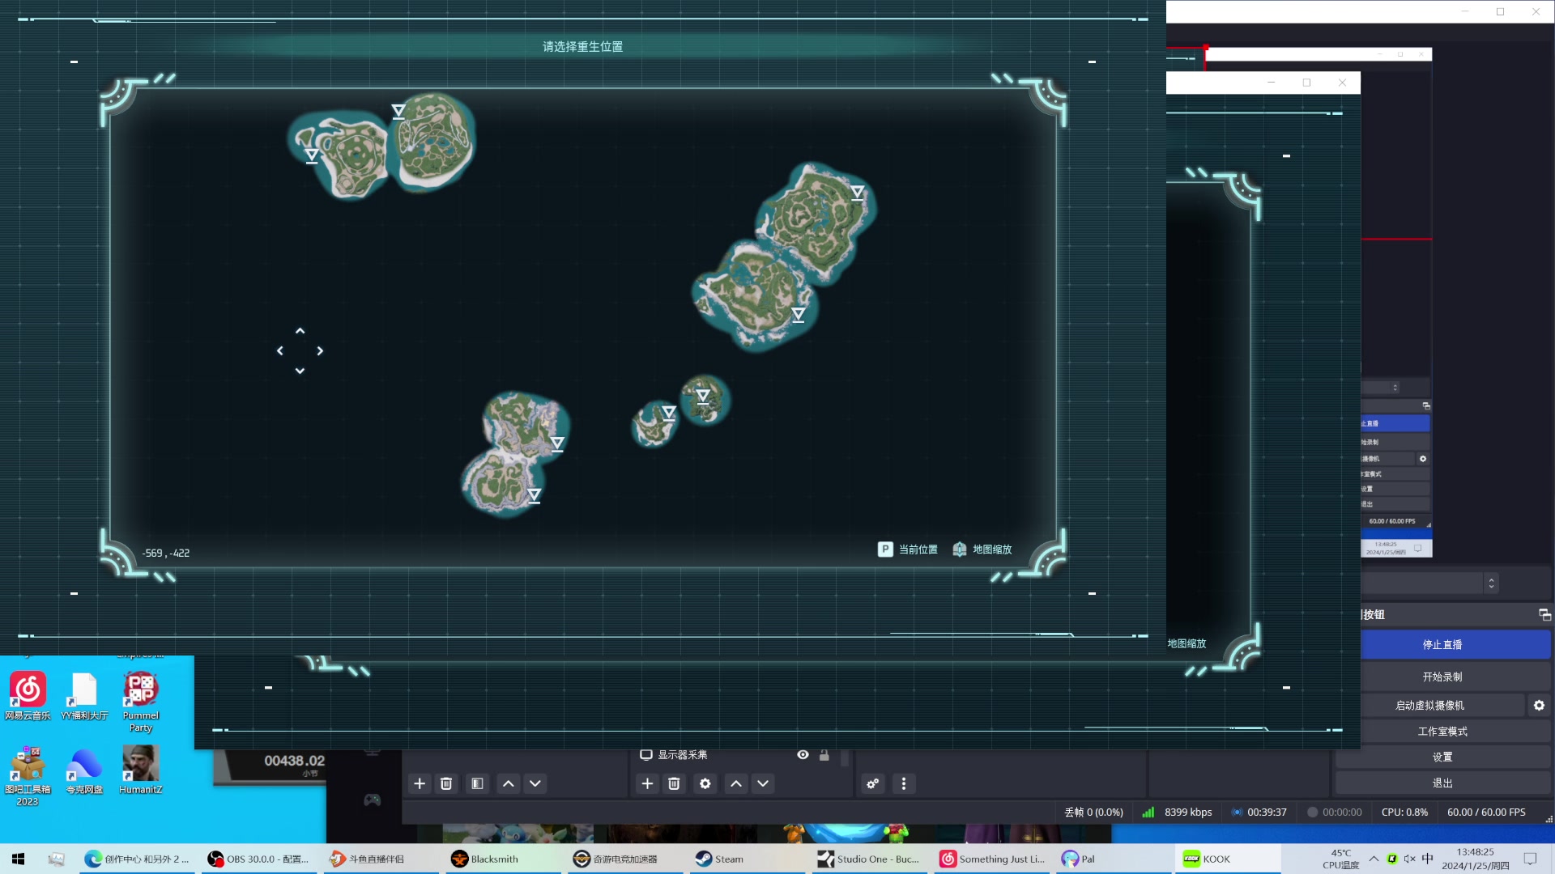Select the respawn marker on the lower northeast island
The height and width of the screenshot is (874, 1555).
pyautogui.click(x=799, y=315)
